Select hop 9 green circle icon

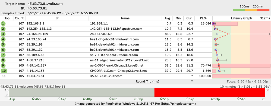click(x=3, y=66)
